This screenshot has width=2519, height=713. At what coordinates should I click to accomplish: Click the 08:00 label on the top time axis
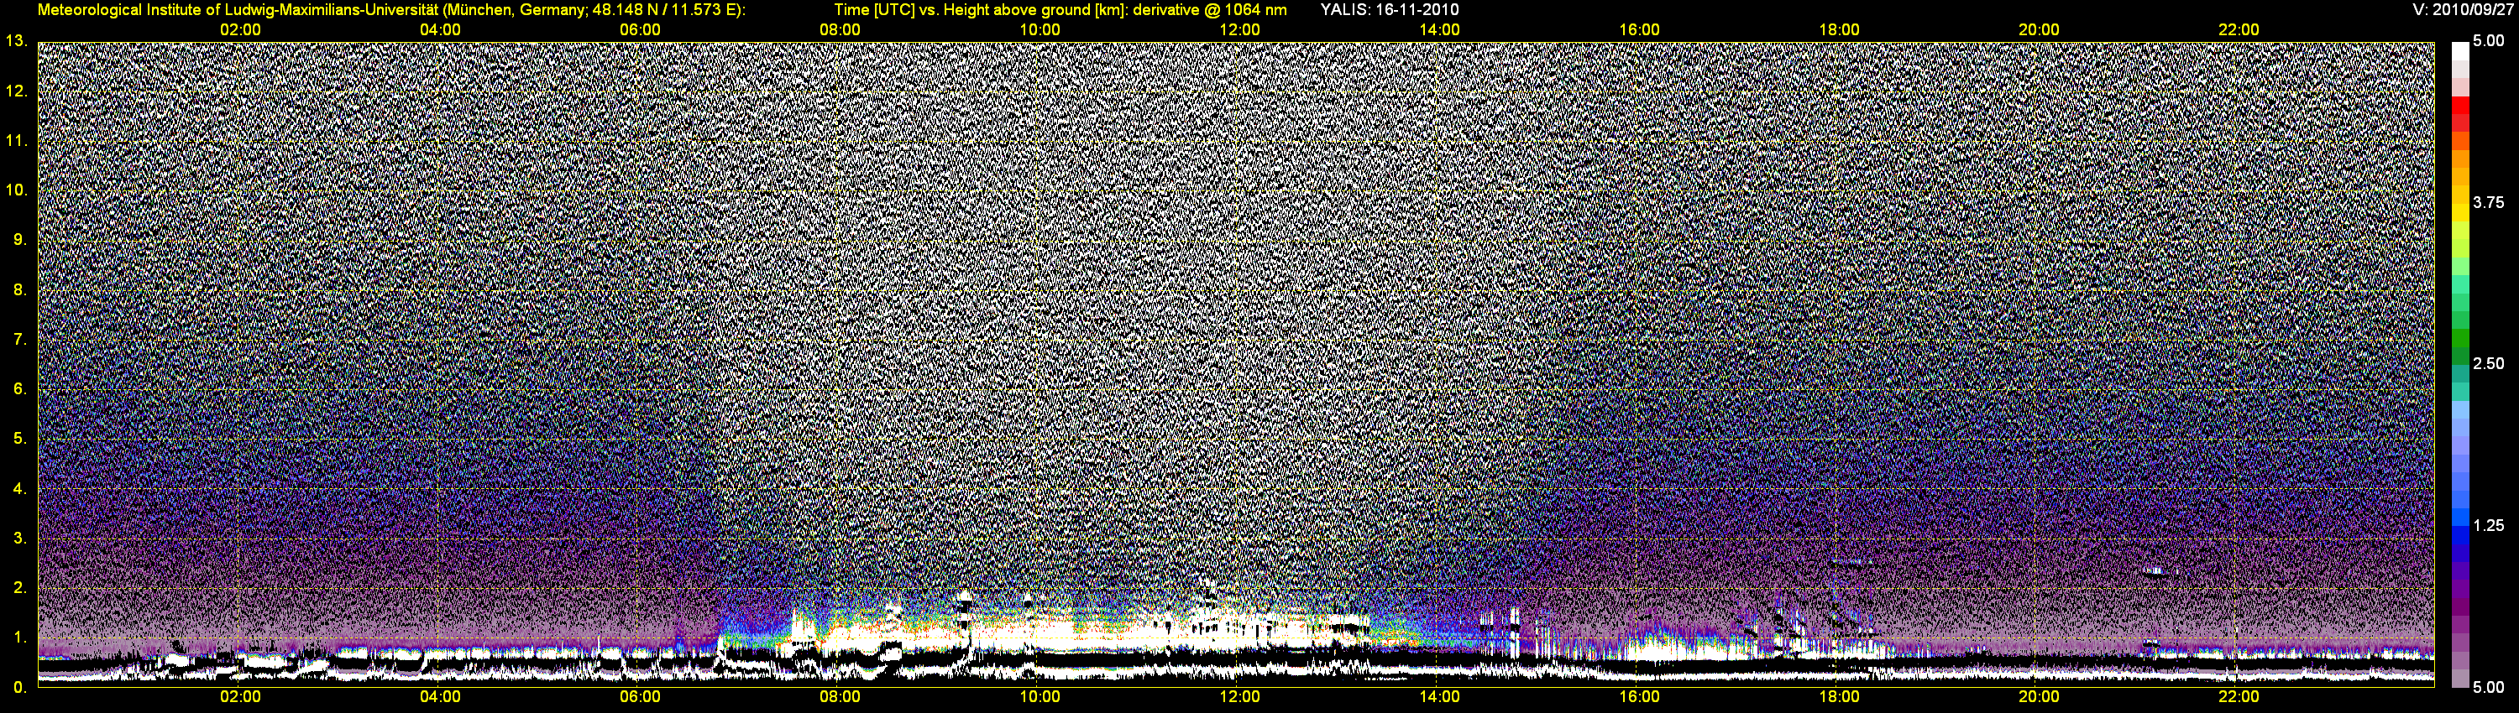click(840, 30)
